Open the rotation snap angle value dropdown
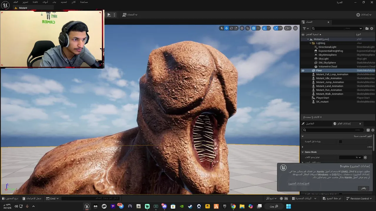Screen dimensions: 376x211 (x=269, y=28)
